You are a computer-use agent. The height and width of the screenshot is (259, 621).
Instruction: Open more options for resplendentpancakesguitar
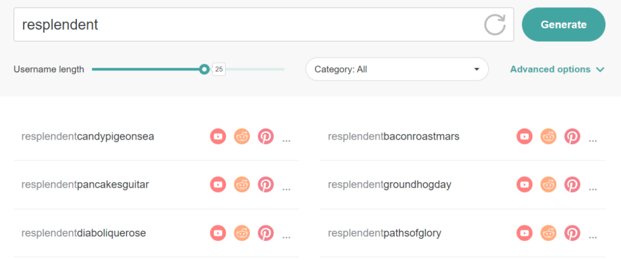tap(286, 188)
